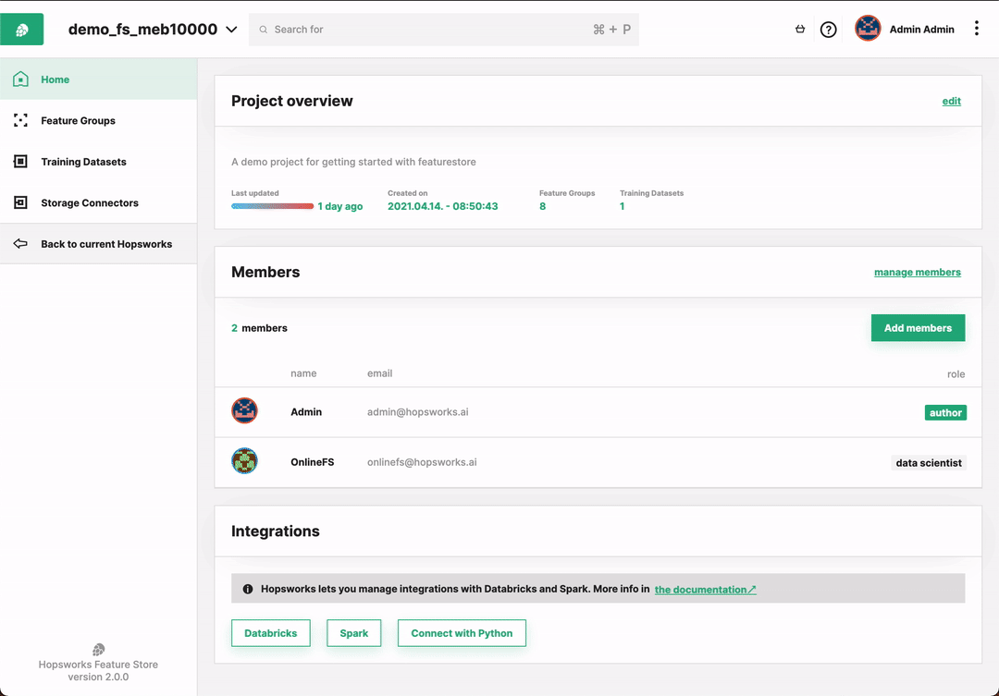Switch to Feature Groups section

[x=78, y=120]
